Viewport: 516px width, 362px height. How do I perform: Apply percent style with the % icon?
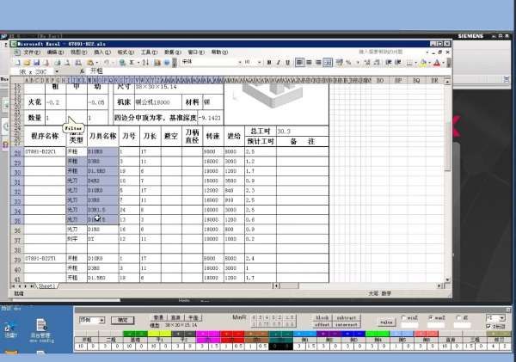coord(349,62)
